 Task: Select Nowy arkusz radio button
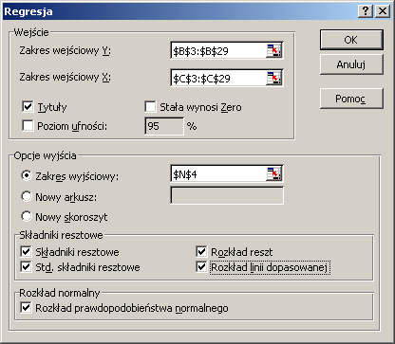[27, 196]
